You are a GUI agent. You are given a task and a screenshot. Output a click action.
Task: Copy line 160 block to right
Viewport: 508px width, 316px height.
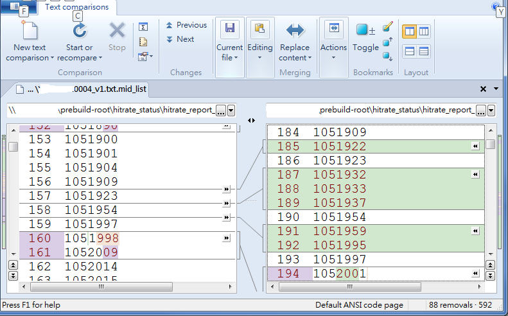[x=226, y=238]
